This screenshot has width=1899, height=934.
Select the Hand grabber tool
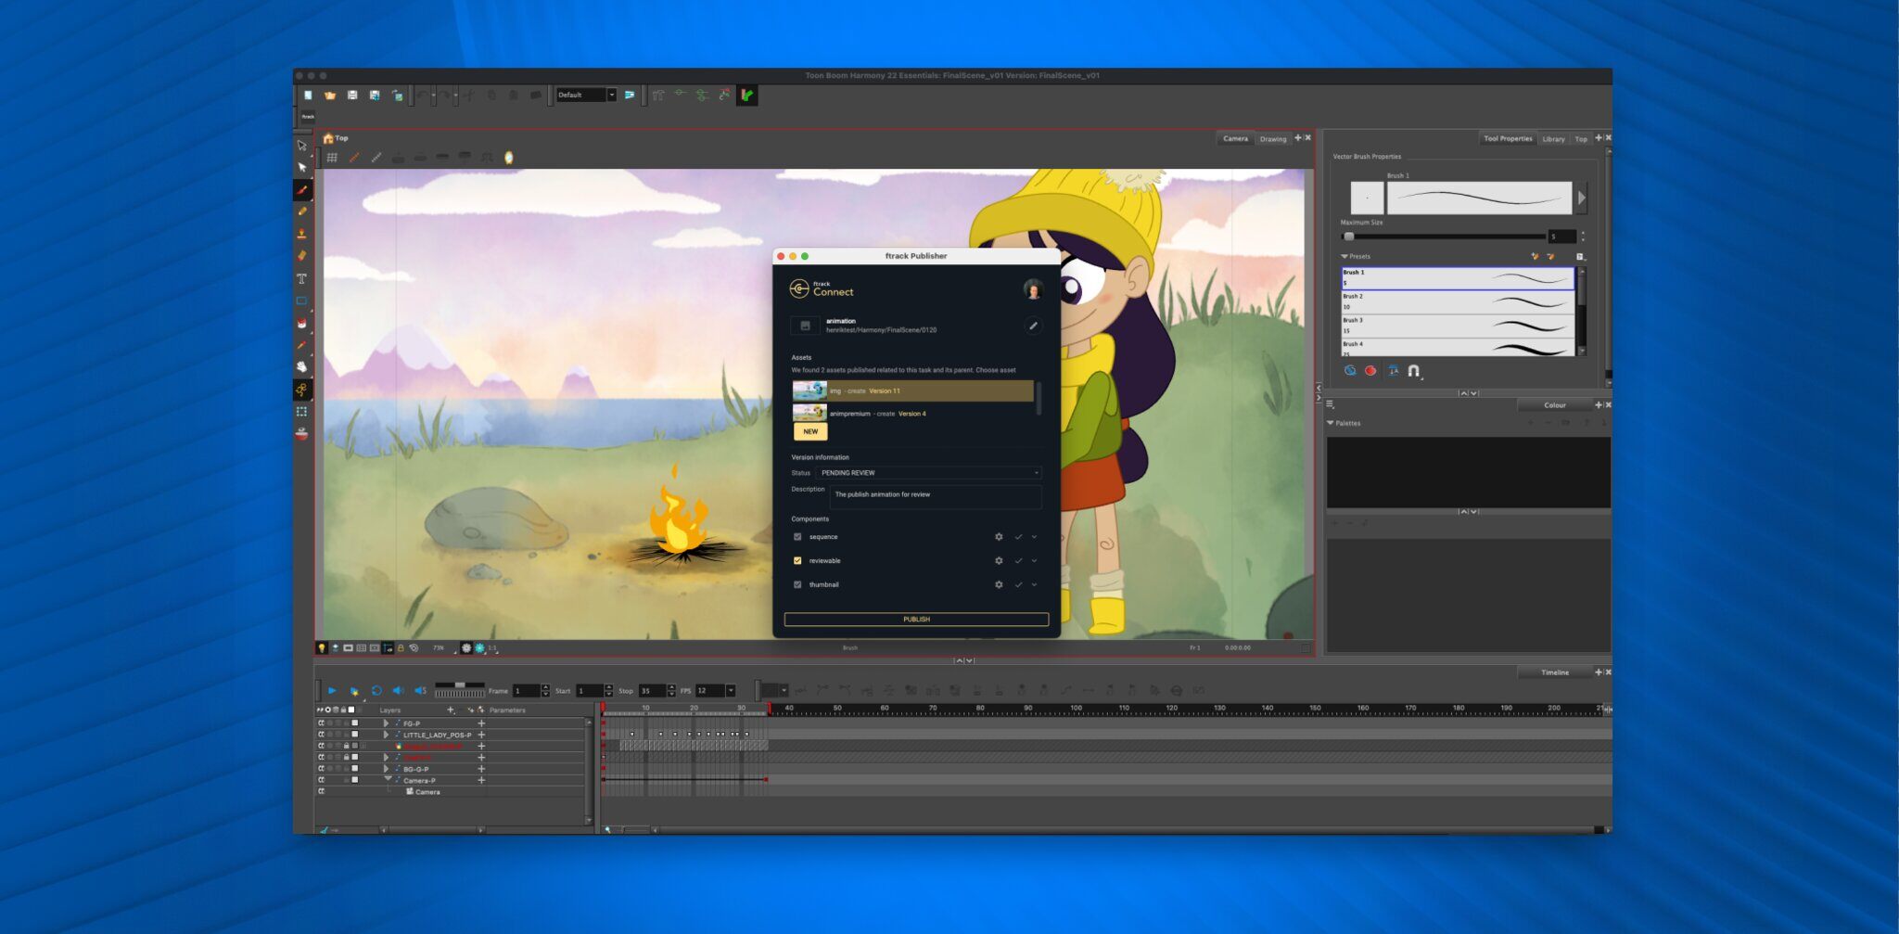(302, 367)
